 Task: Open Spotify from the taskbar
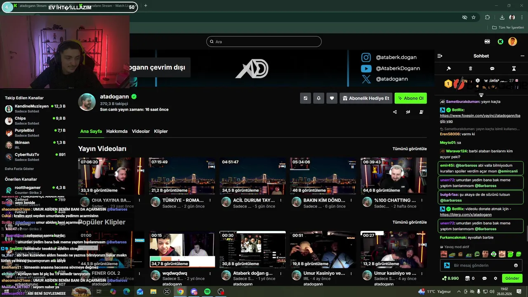[x=207, y=292]
